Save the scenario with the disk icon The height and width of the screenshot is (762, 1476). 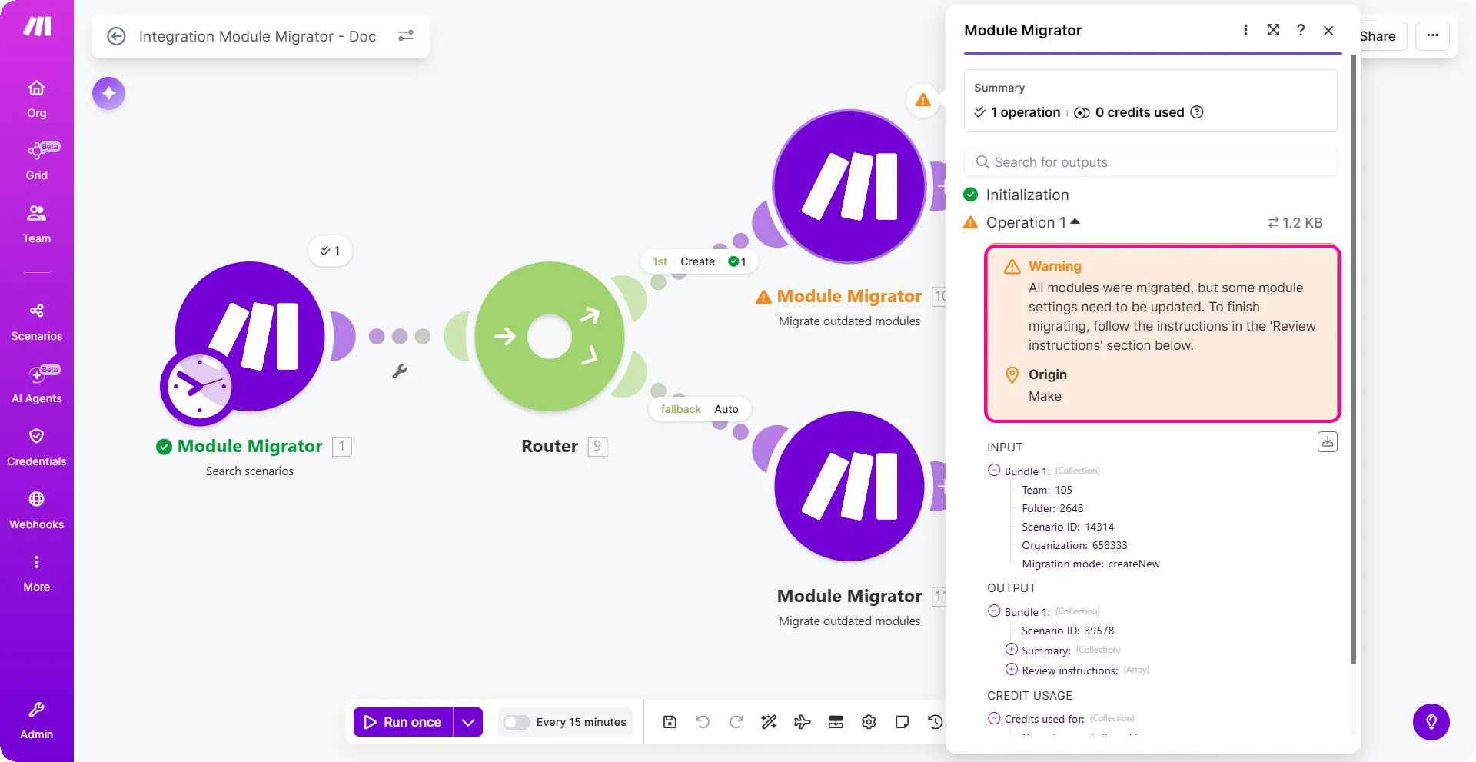click(670, 722)
